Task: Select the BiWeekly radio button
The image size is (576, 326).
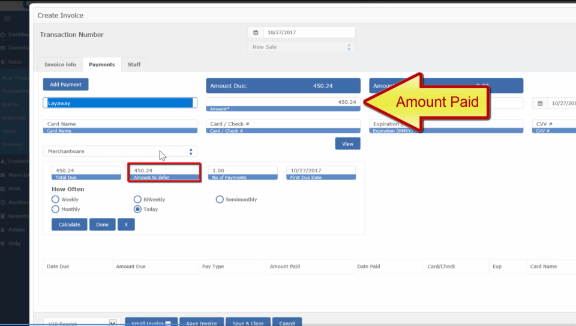Action: (137, 199)
